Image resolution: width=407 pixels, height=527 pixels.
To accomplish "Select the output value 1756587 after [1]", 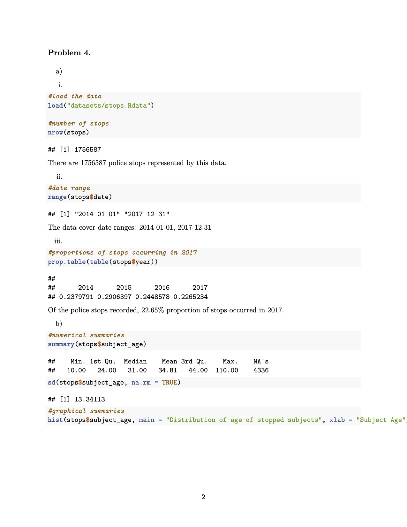I will tap(87, 149).
